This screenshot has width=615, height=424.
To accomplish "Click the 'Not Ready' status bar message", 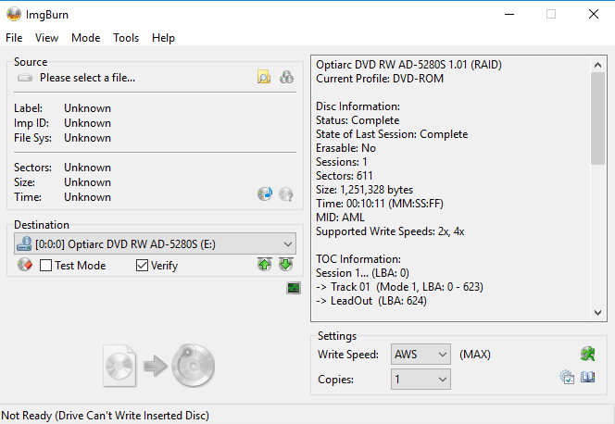I will pyautogui.click(x=105, y=415).
